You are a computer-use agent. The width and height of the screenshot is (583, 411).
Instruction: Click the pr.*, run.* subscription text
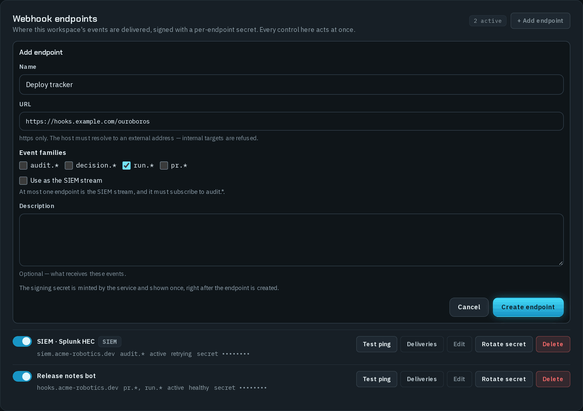pyautogui.click(x=143, y=388)
